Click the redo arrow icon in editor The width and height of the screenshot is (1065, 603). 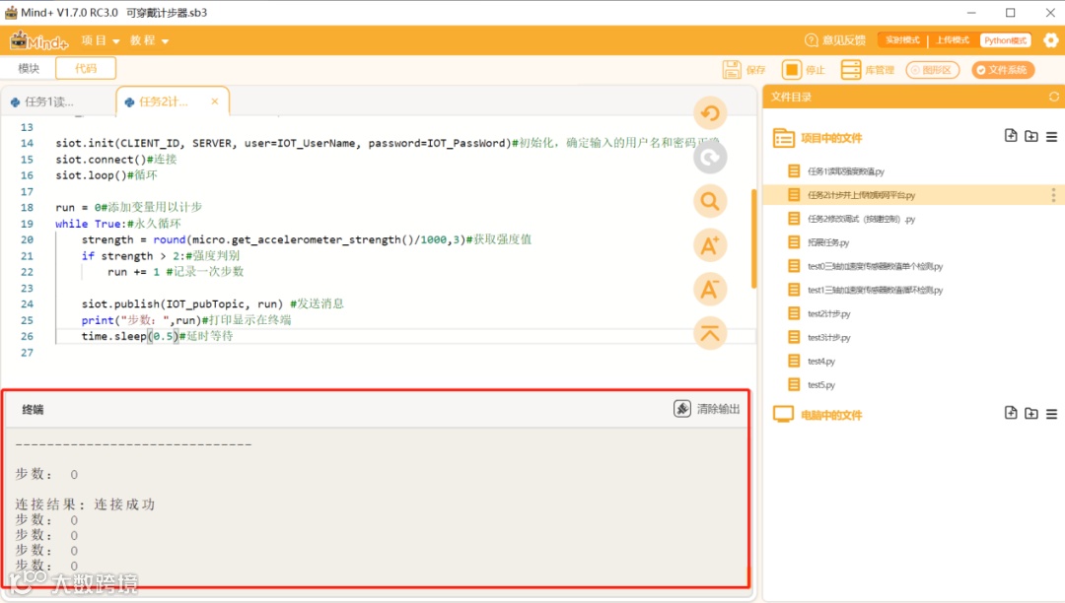pyautogui.click(x=710, y=158)
